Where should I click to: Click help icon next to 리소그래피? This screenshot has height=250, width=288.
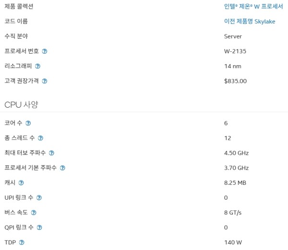click(37, 66)
